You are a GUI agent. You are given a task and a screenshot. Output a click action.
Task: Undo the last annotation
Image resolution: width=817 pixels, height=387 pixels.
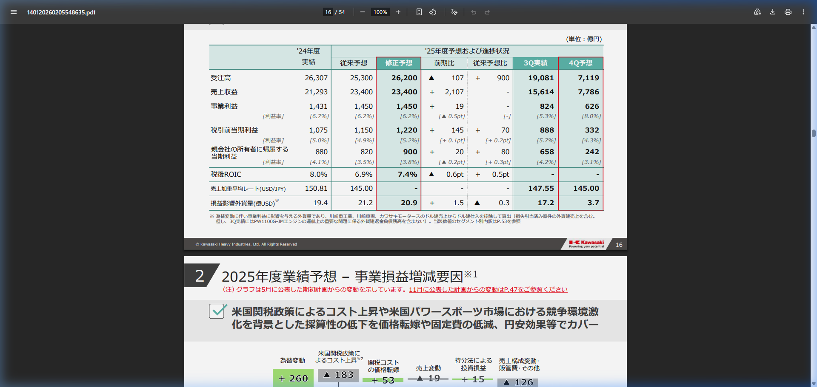[473, 12]
